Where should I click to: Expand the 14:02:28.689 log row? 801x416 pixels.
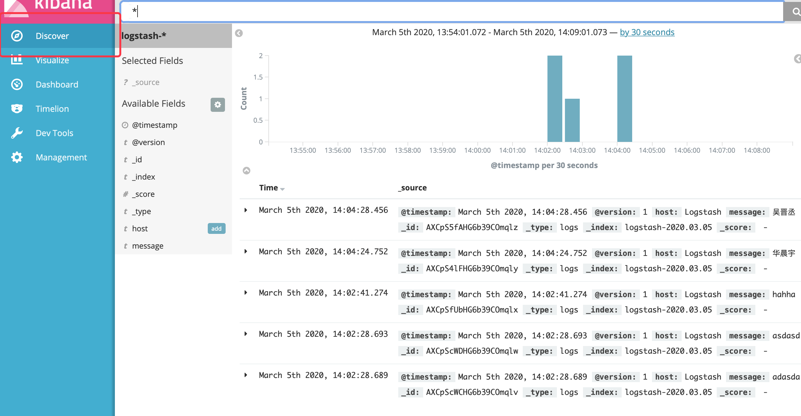tap(246, 375)
